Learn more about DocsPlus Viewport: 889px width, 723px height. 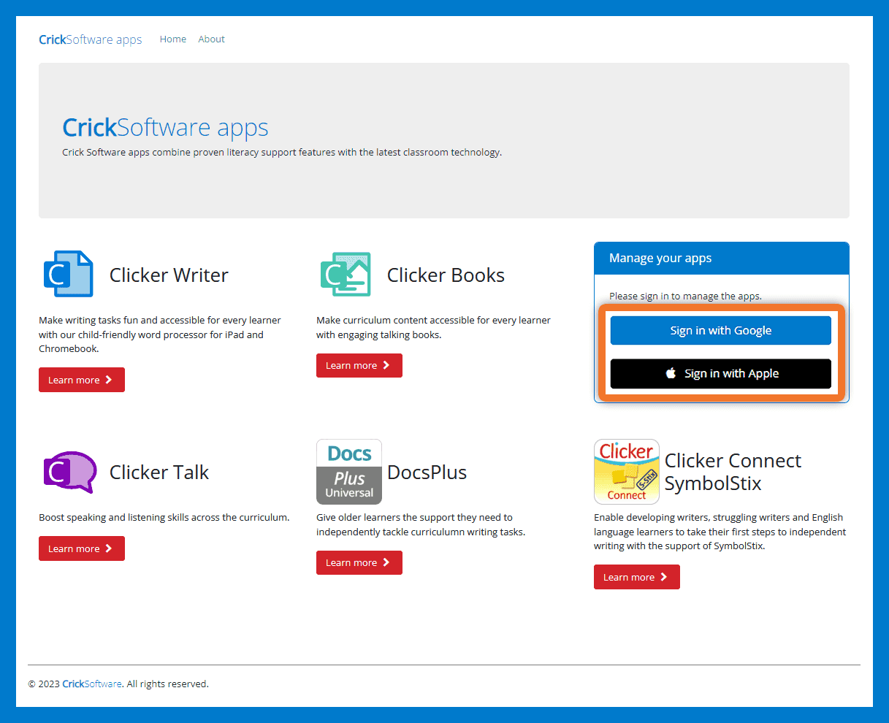(x=359, y=562)
